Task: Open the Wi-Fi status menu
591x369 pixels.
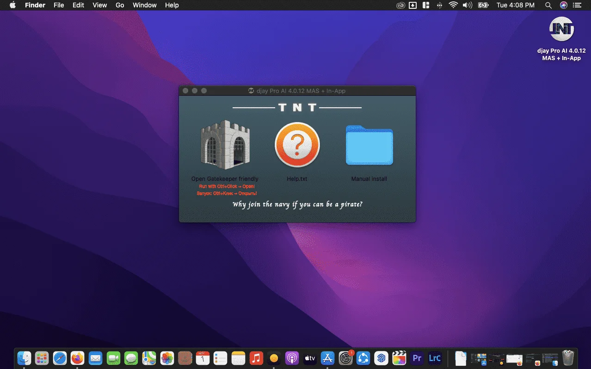Action: click(453, 5)
